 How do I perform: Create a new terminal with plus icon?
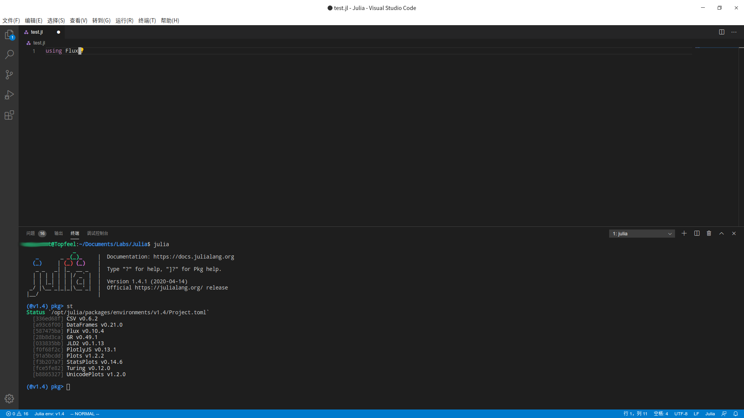point(684,233)
